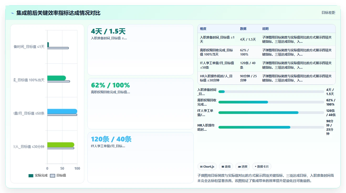Viewport: 346px width, 193px height.
Task: Select the 进度 tag chip
Action: point(243,167)
